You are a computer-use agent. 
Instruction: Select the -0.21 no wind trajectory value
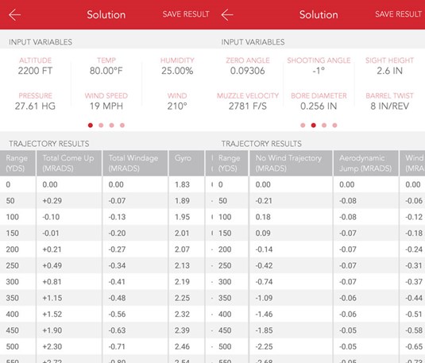pyautogui.click(x=264, y=201)
